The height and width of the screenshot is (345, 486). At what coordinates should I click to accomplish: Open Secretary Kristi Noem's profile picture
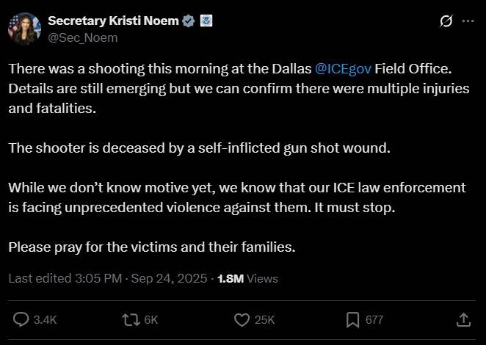point(24,29)
